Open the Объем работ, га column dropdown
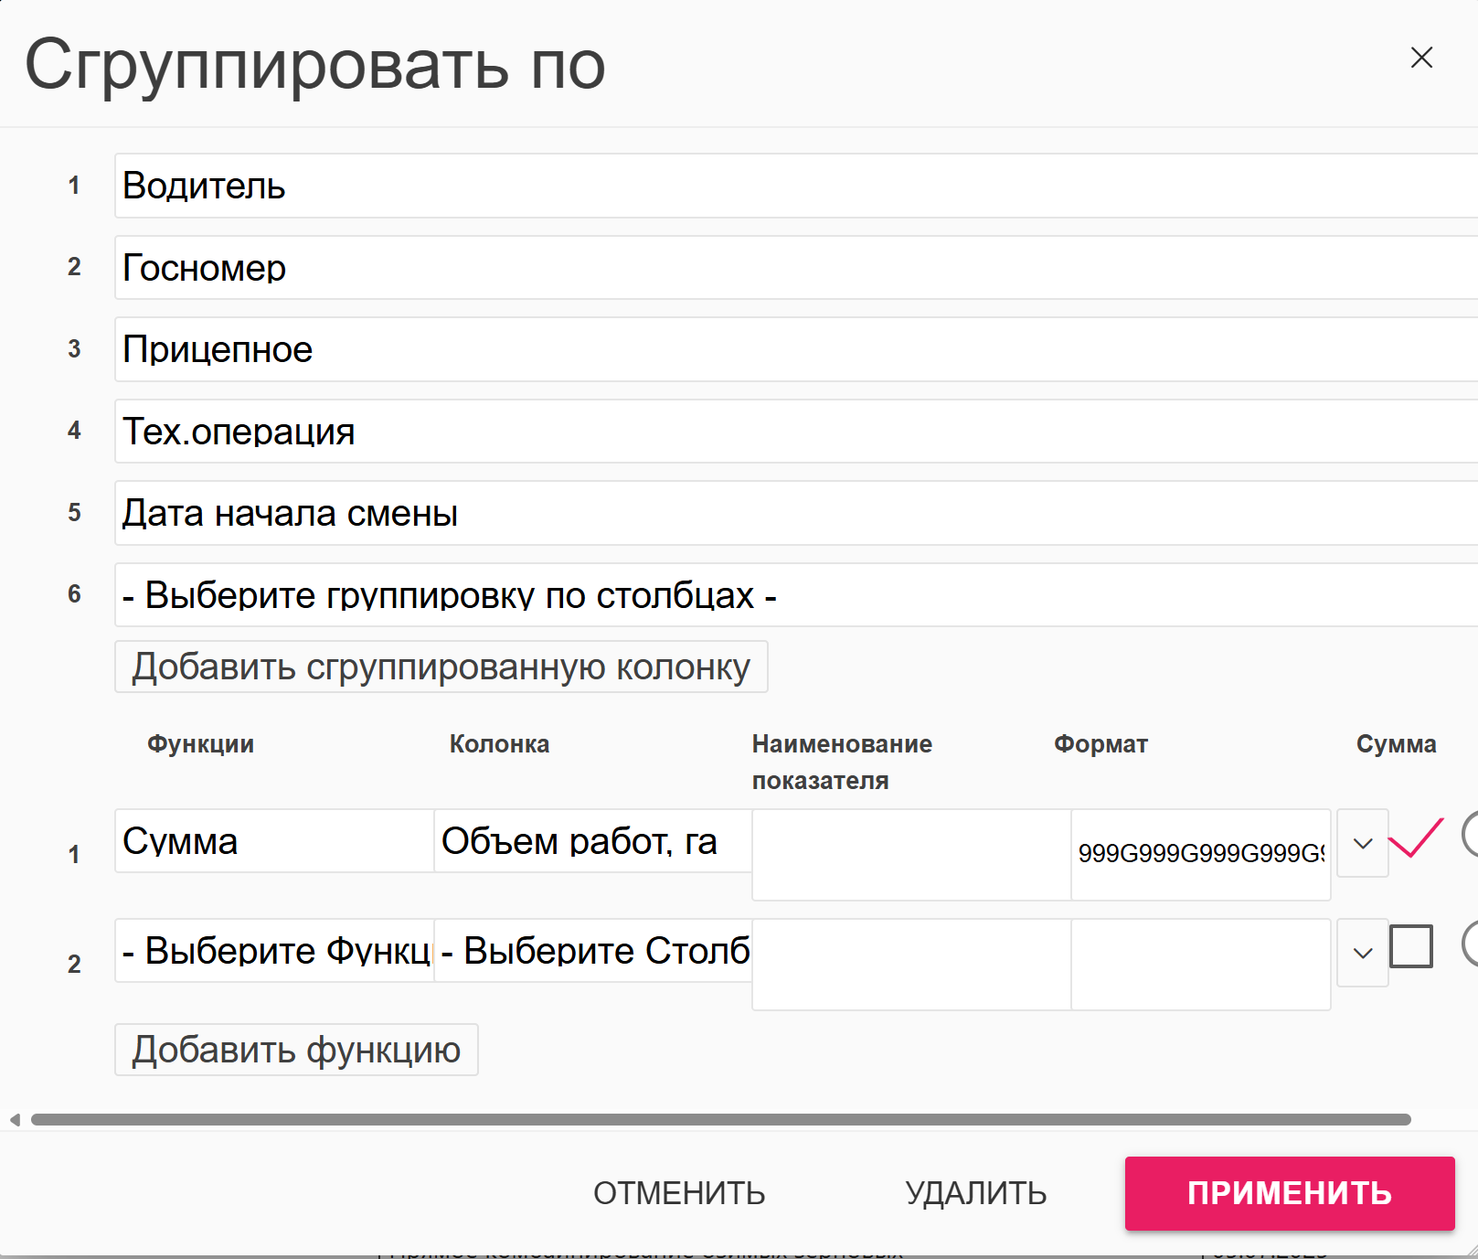1478x1259 pixels. pyautogui.click(x=591, y=841)
